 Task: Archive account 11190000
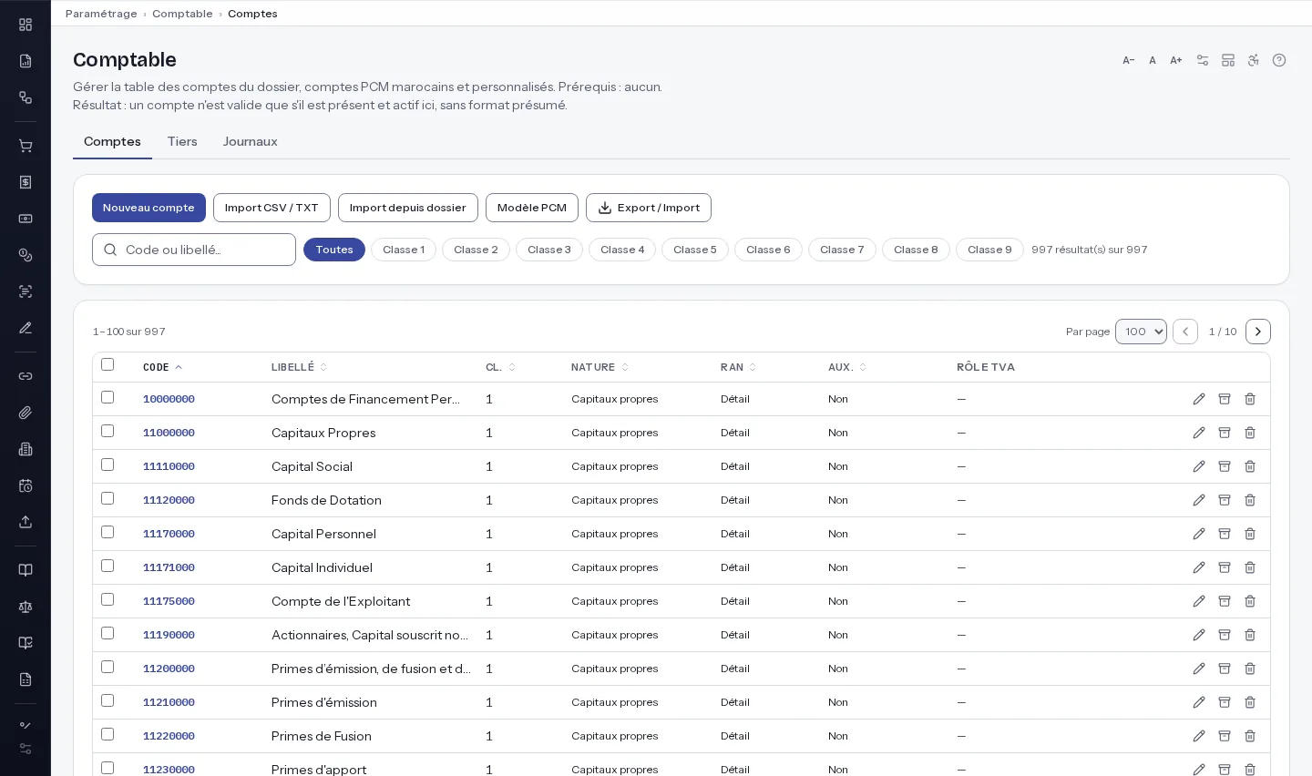pos(1225,635)
